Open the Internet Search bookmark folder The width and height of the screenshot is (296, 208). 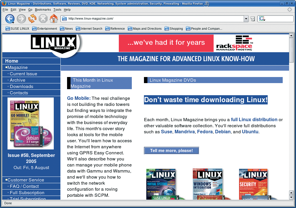(x=89, y=29)
